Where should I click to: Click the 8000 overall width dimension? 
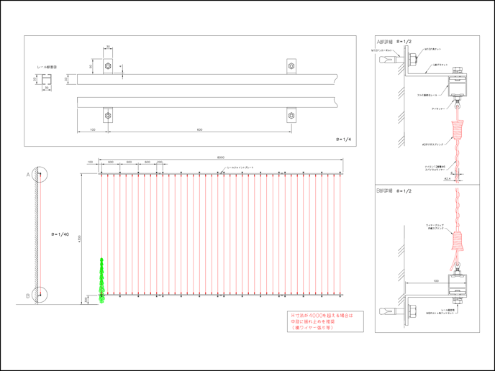[x=221, y=157]
